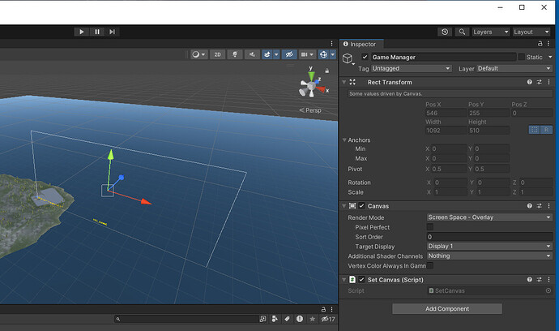Click the Add Component button

(x=447, y=309)
